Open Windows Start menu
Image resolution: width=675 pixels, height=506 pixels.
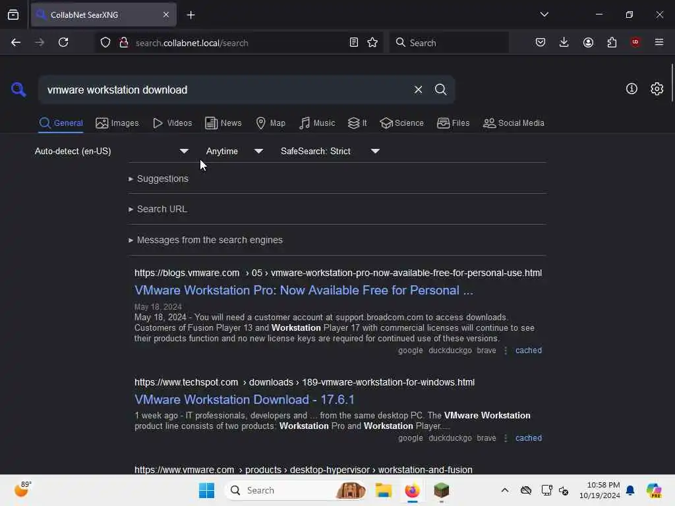pos(206,490)
